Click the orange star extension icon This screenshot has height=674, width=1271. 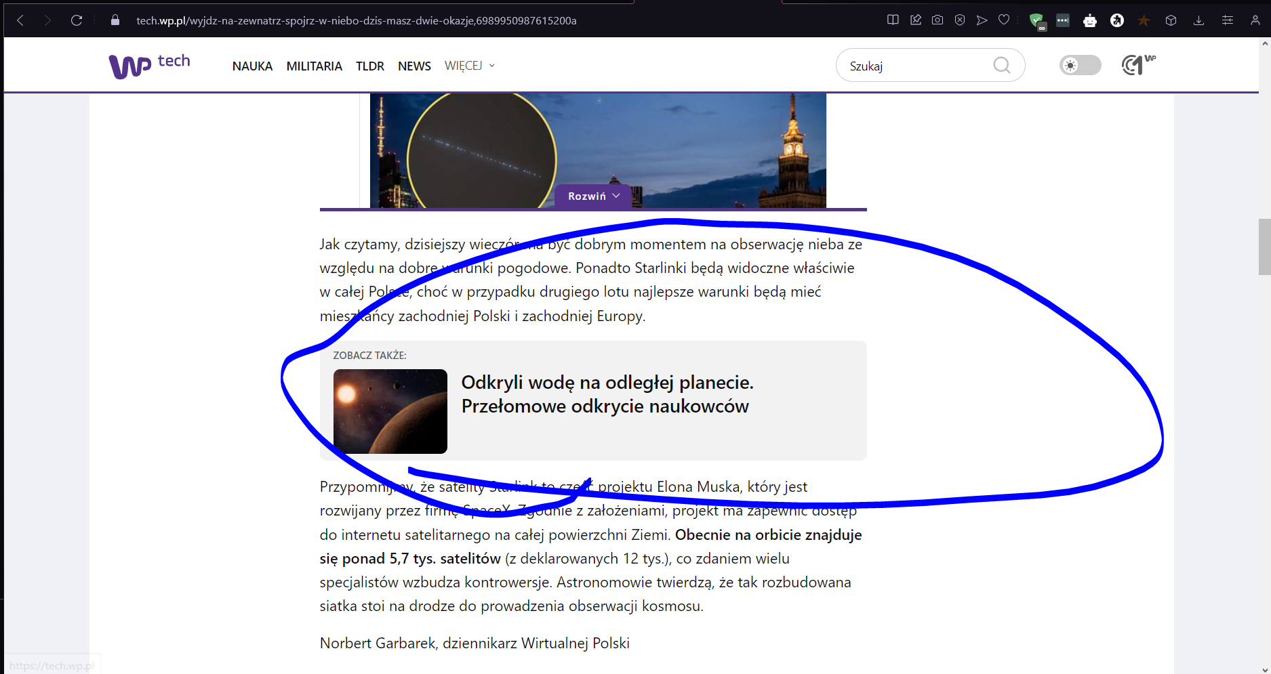tap(1144, 20)
